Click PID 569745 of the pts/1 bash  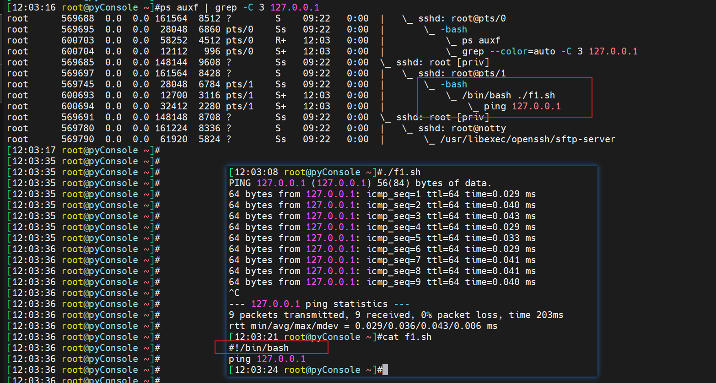(x=78, y=84)
